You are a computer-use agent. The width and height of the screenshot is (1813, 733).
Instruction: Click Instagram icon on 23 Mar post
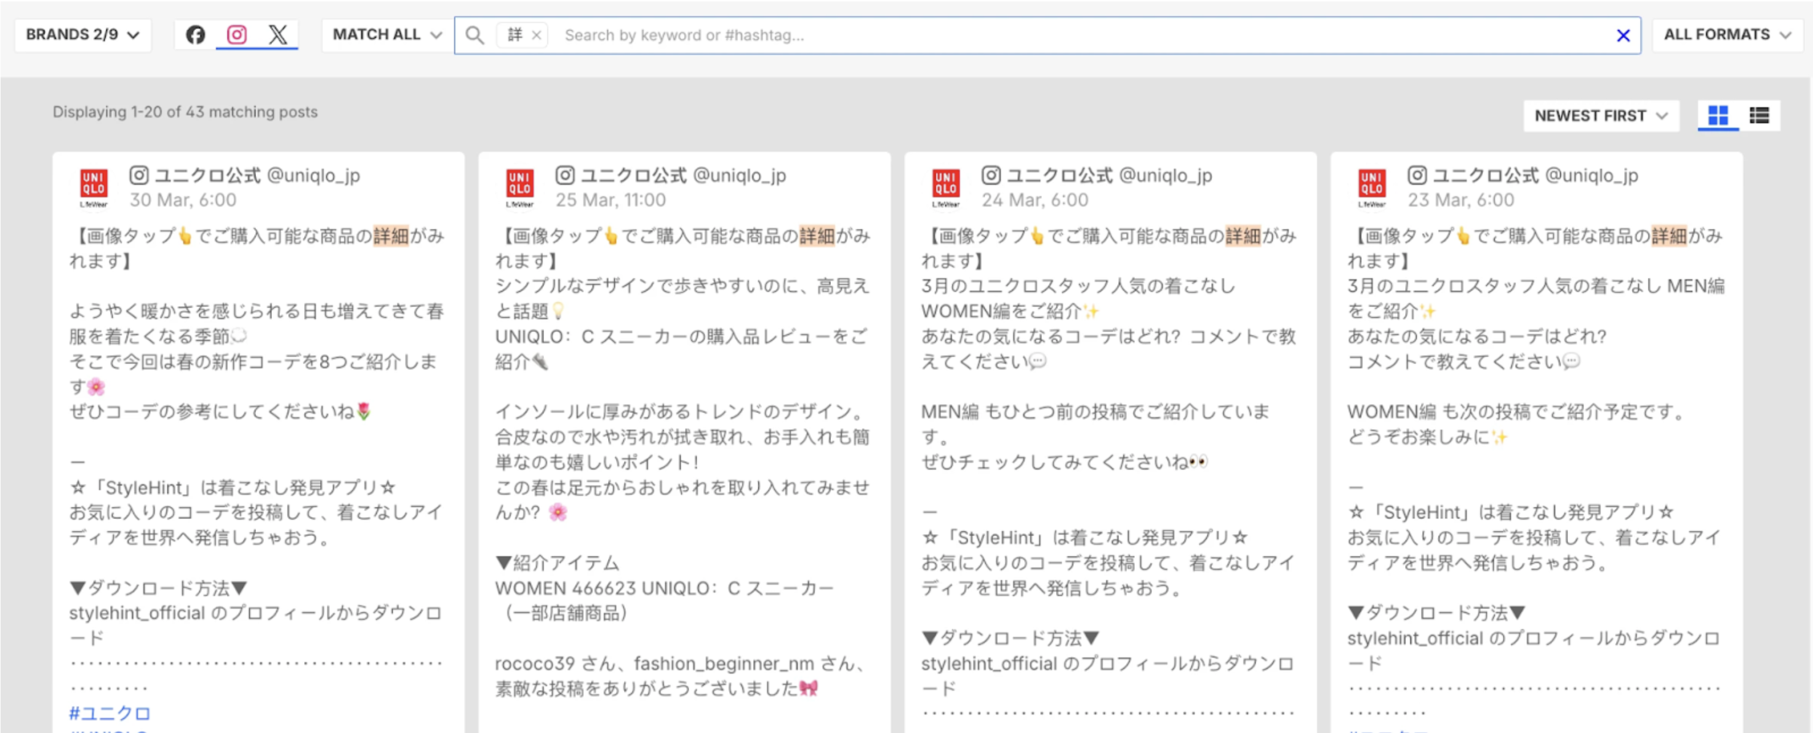coord(1417,175)
